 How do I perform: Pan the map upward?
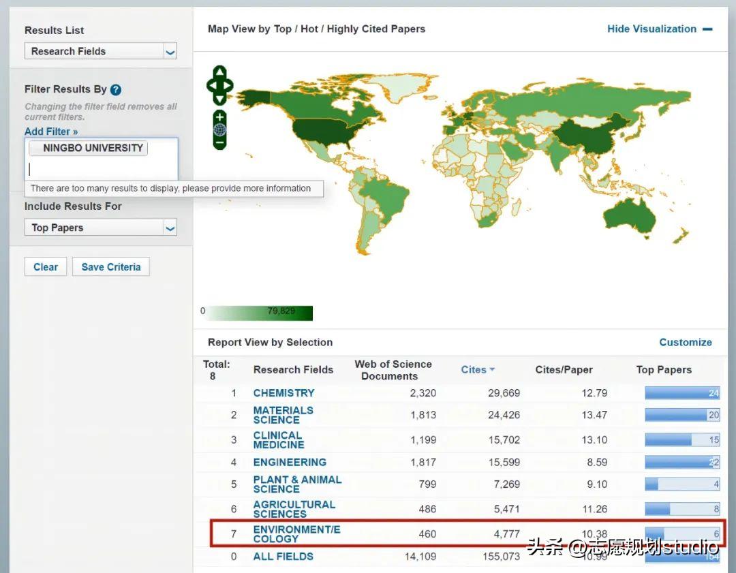coord(219,73)
